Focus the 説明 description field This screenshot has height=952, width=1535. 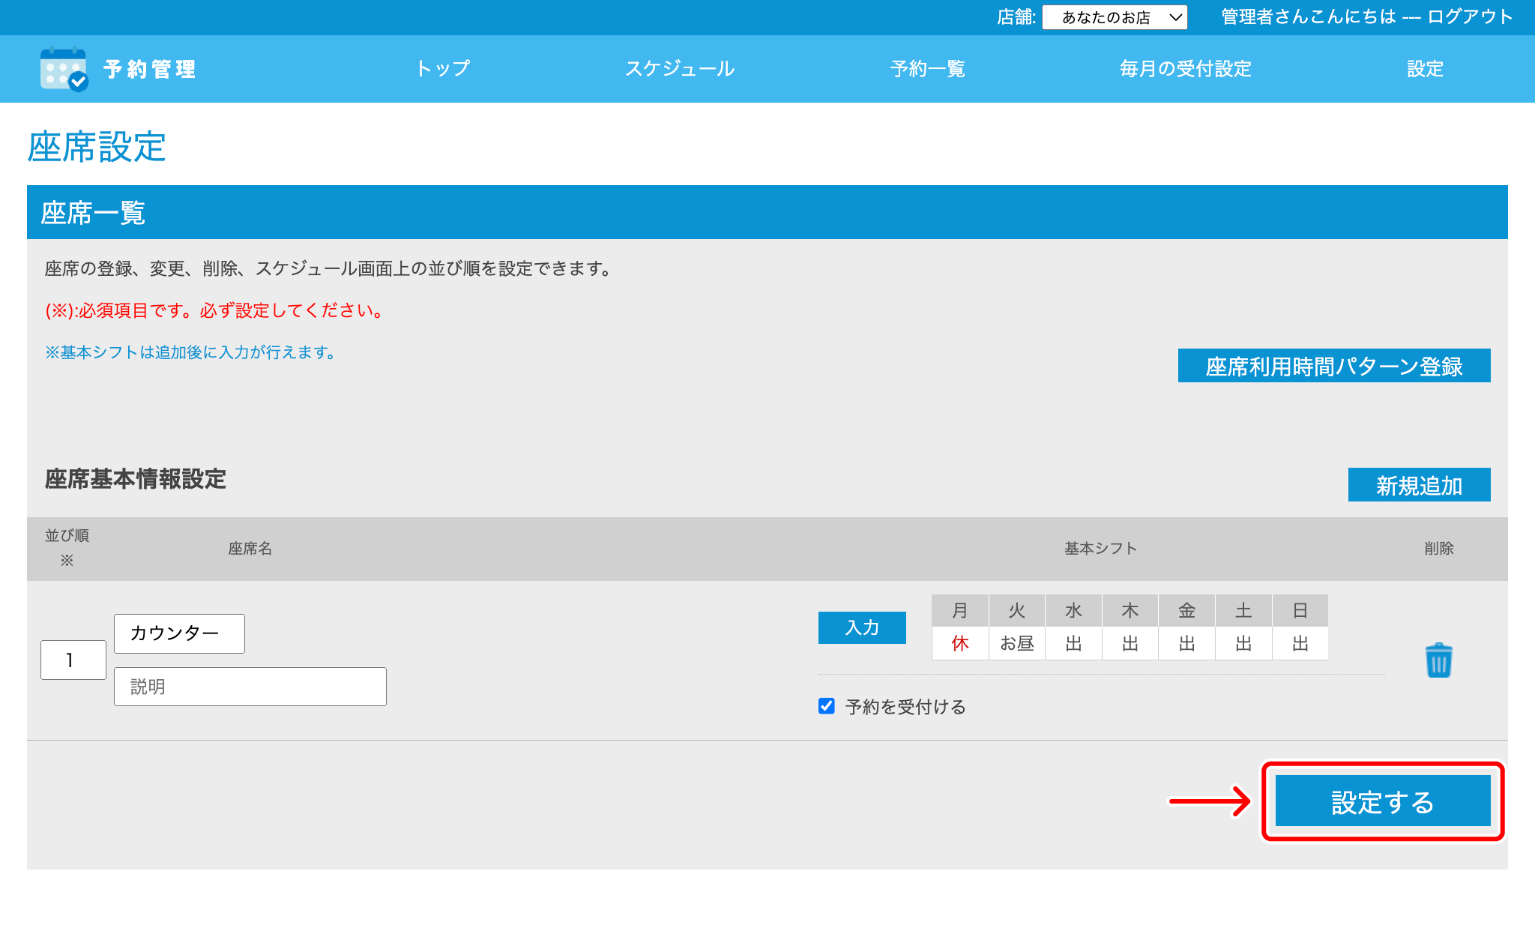250,687
